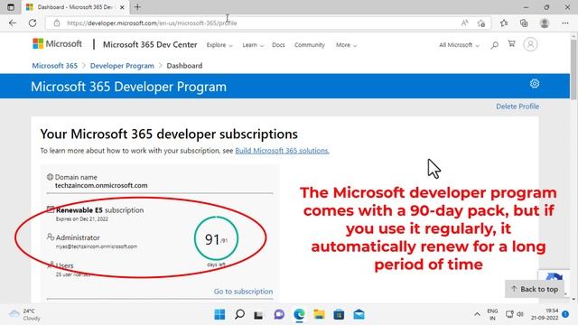This screenshot has width=578, height=325.
Task: Expand the All Microsoft dropdown
Action: click(x=459, y=45)
